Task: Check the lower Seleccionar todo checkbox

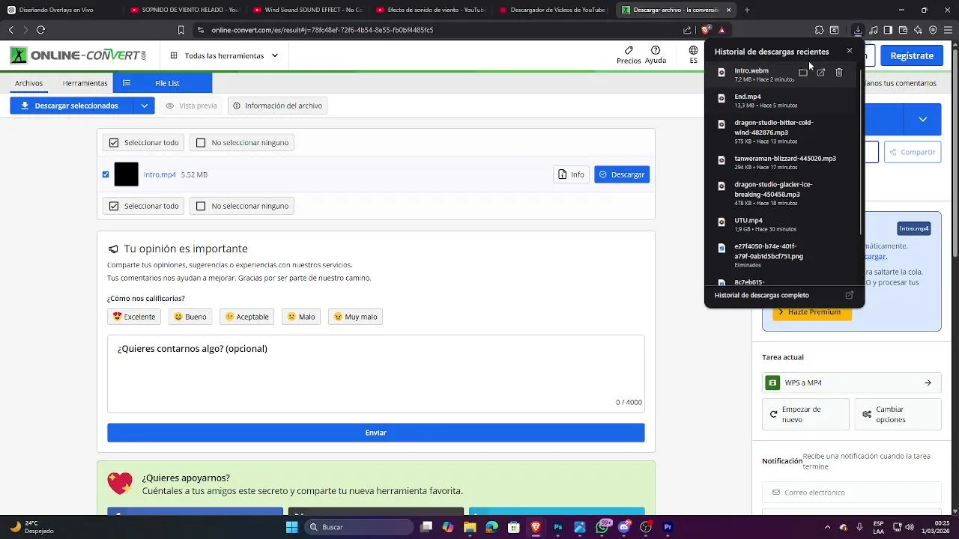Action: click(x=114, y=206)
